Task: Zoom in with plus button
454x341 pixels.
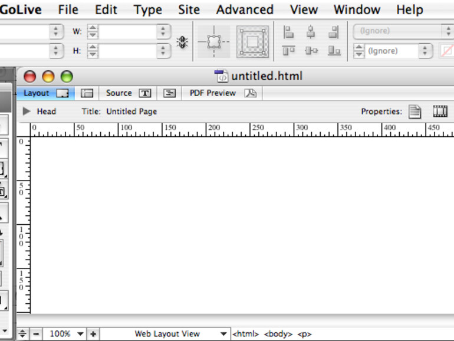Action: click(93, 334)
